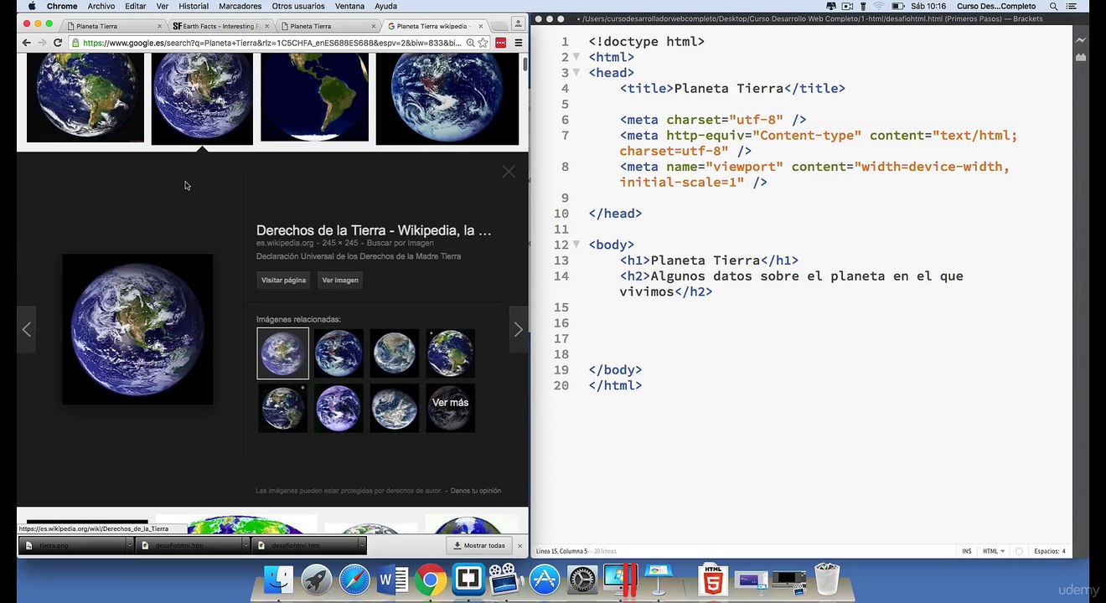Click the Visitar página button
This screenshot has height=603, width=1106.
pos(283,280)
